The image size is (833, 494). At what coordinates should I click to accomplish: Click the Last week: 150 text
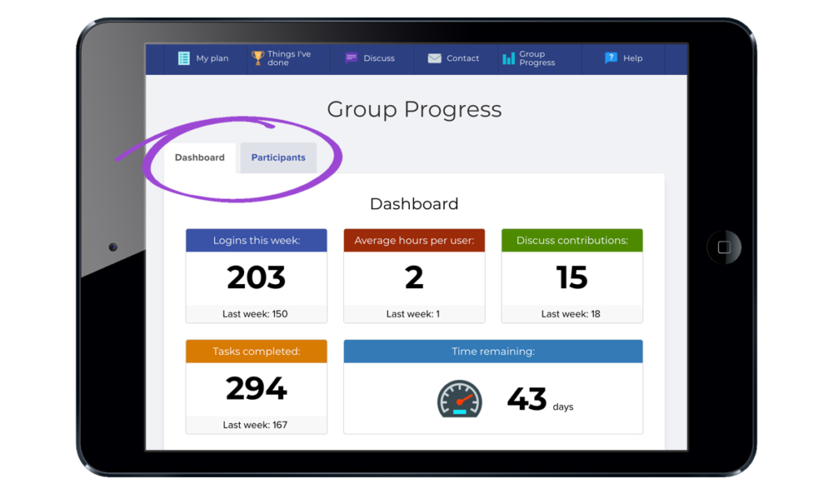(x=255, y=314)
